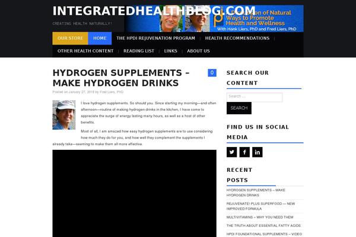Click the 'Recent Posts' sidebar heading
The image size is (356, 237).
(240, 175)
